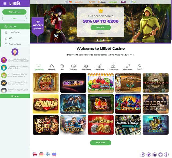Viewport: 172px width, 158px height.
Task: Open the Facebook social icon
Action: pyautogui.click(x=143, y=155)
